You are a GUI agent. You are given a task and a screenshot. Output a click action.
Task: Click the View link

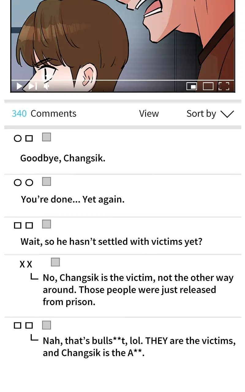149,114
